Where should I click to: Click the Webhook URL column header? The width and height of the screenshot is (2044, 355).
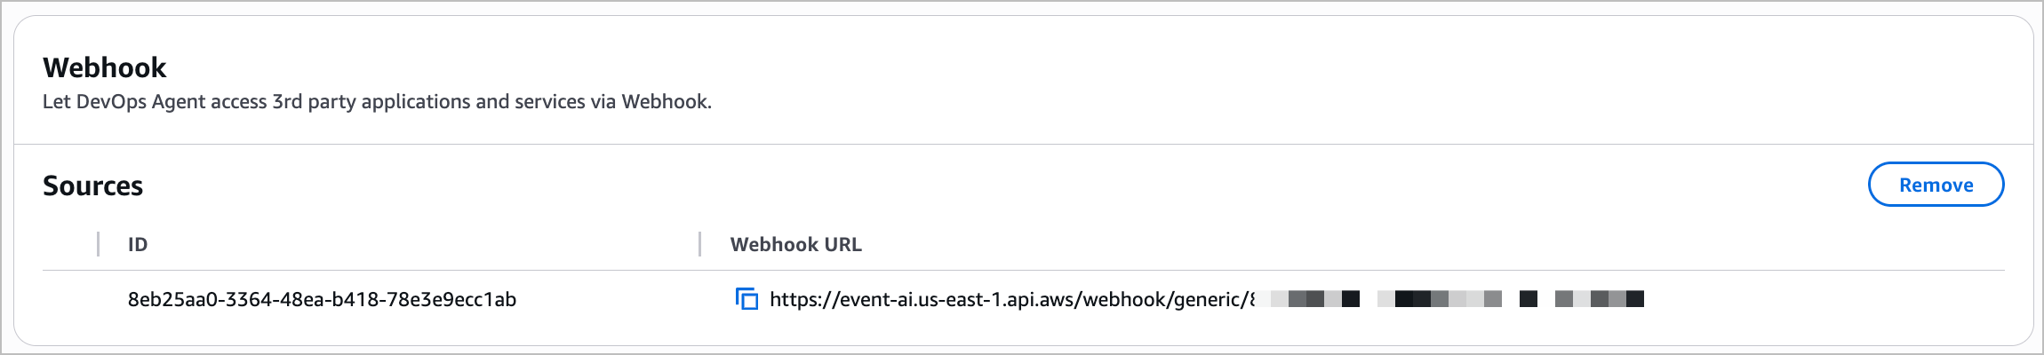(x=795, y=245)
